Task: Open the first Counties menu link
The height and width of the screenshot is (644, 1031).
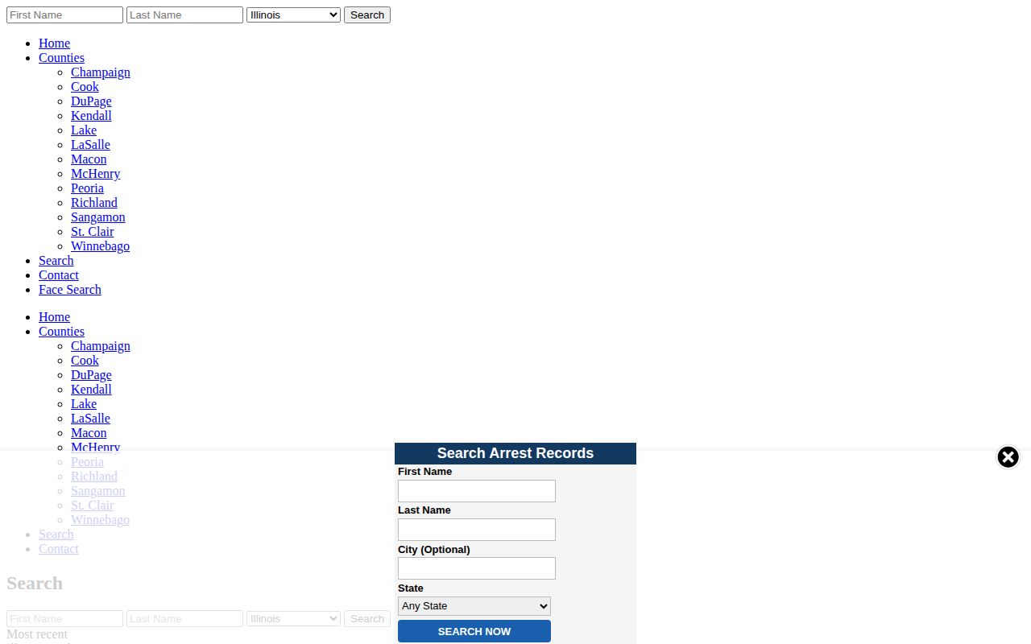Action: coord(61,58)
